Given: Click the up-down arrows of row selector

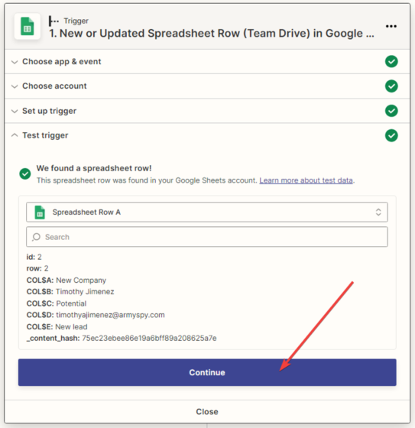Looking at the screenshot, I should point(378,212).
